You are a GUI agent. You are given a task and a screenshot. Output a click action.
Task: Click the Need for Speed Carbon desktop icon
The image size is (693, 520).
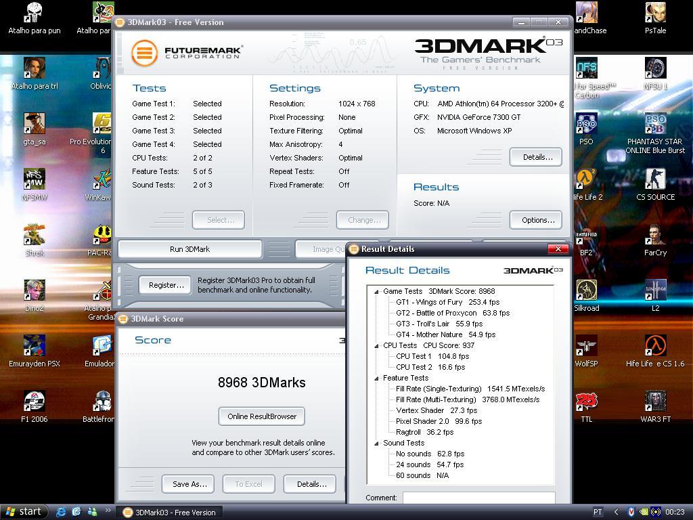(587, 70)
